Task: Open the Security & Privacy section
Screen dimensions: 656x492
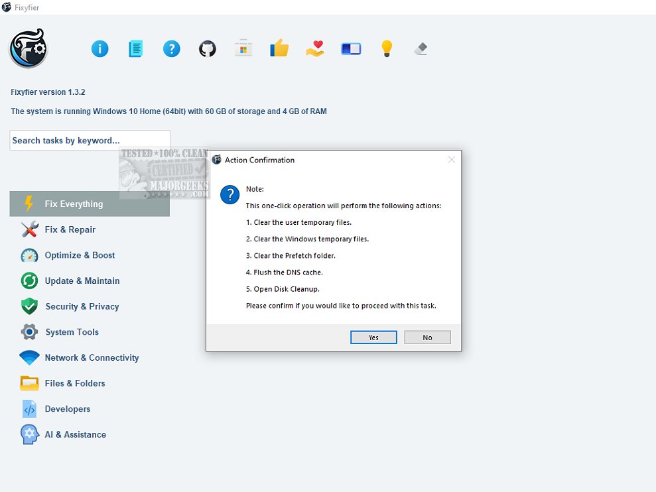Action: (x=82, y=306)
